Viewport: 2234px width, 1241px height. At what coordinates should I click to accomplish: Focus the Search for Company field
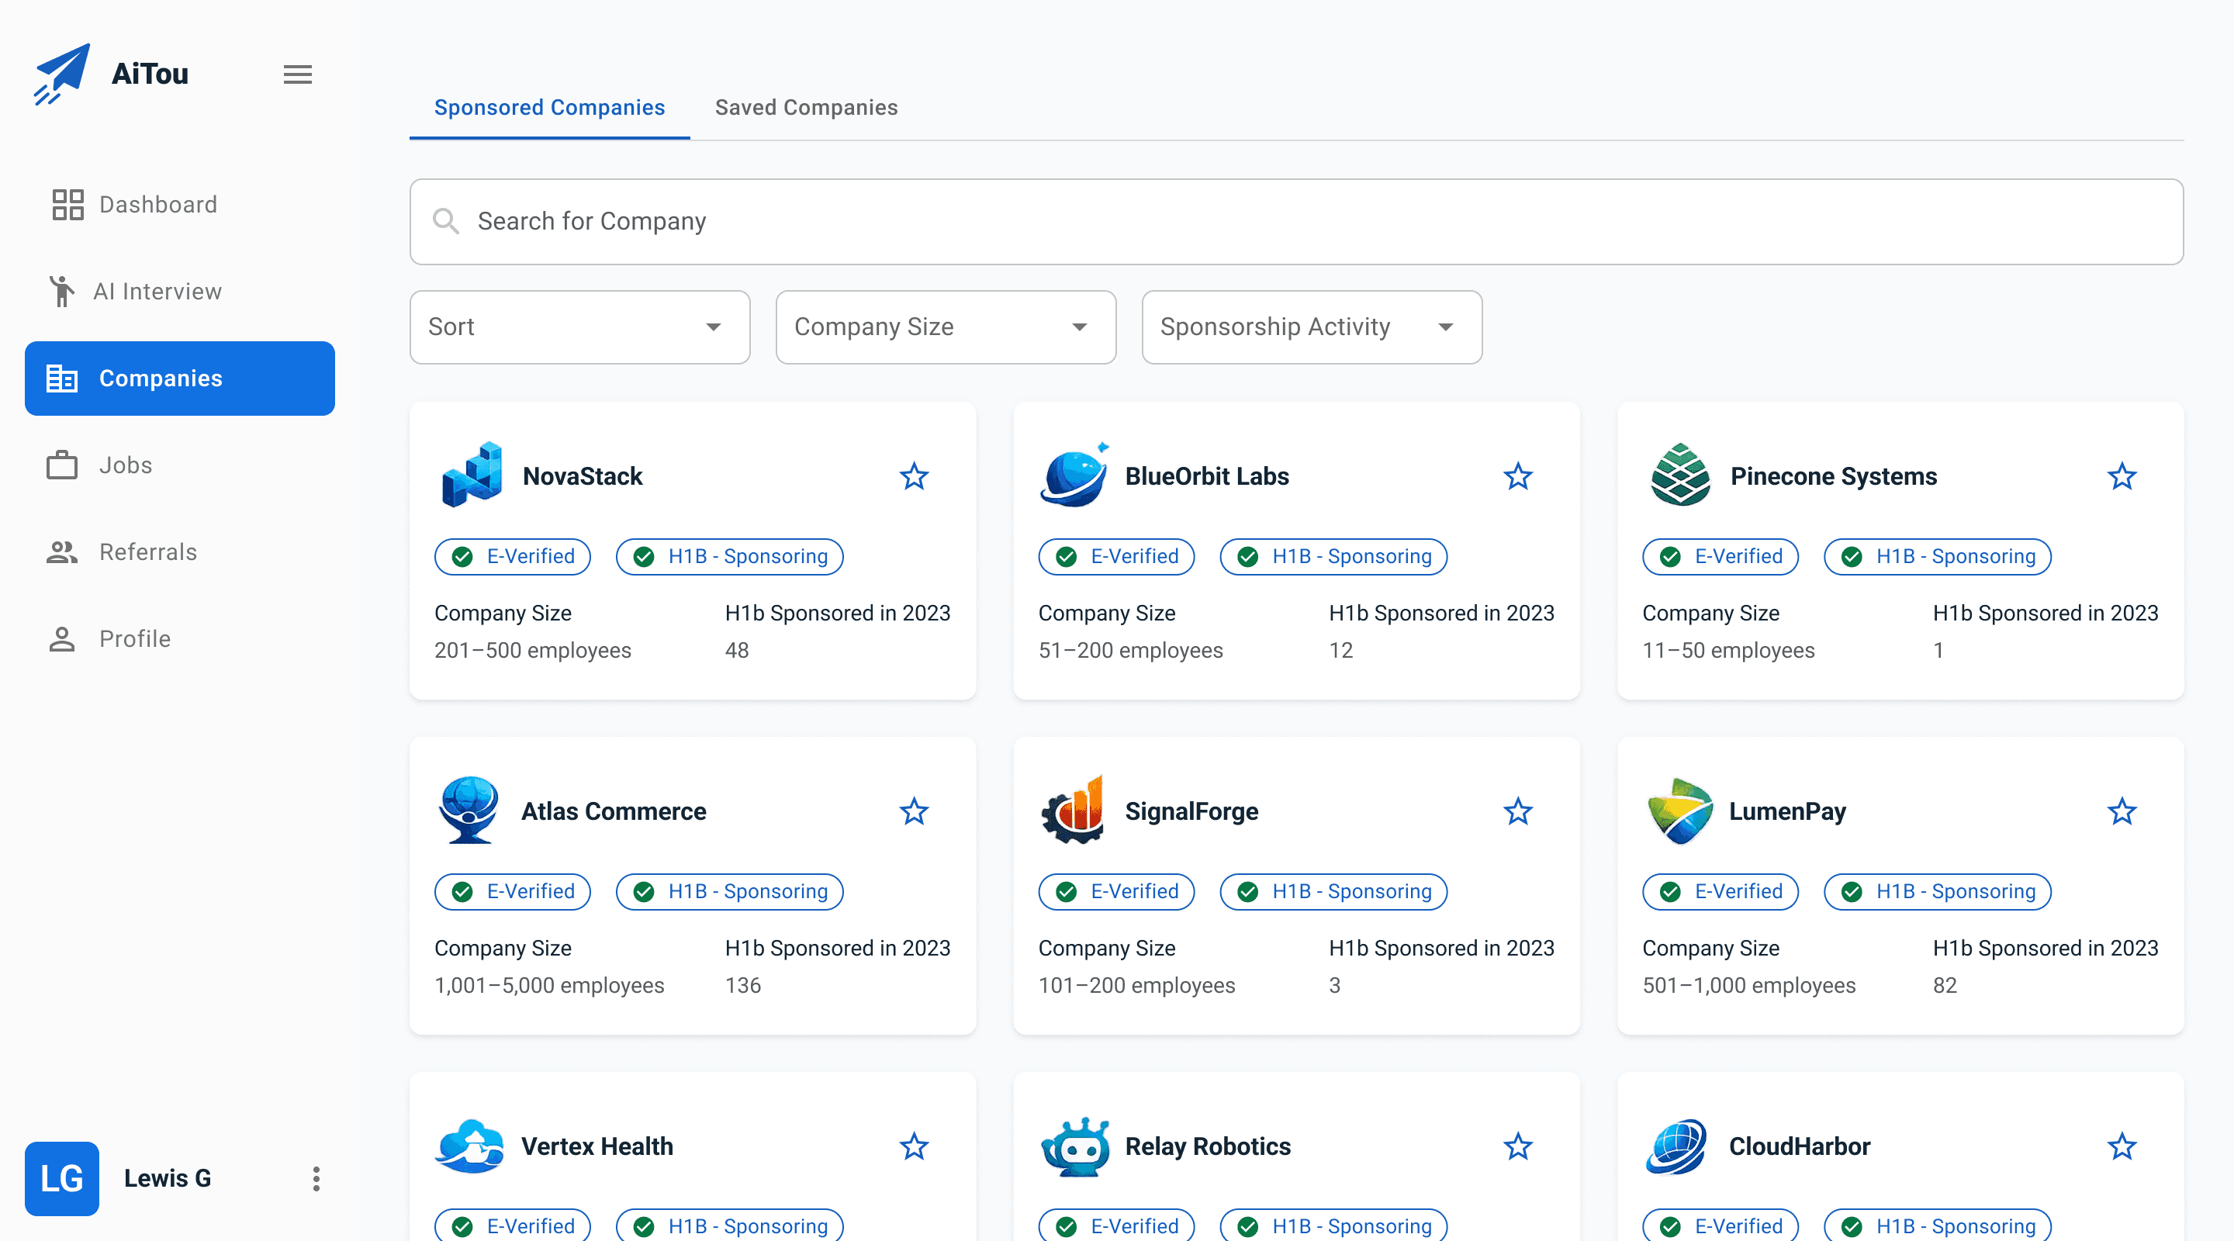pyautogui.click(x=1295, y=222)
